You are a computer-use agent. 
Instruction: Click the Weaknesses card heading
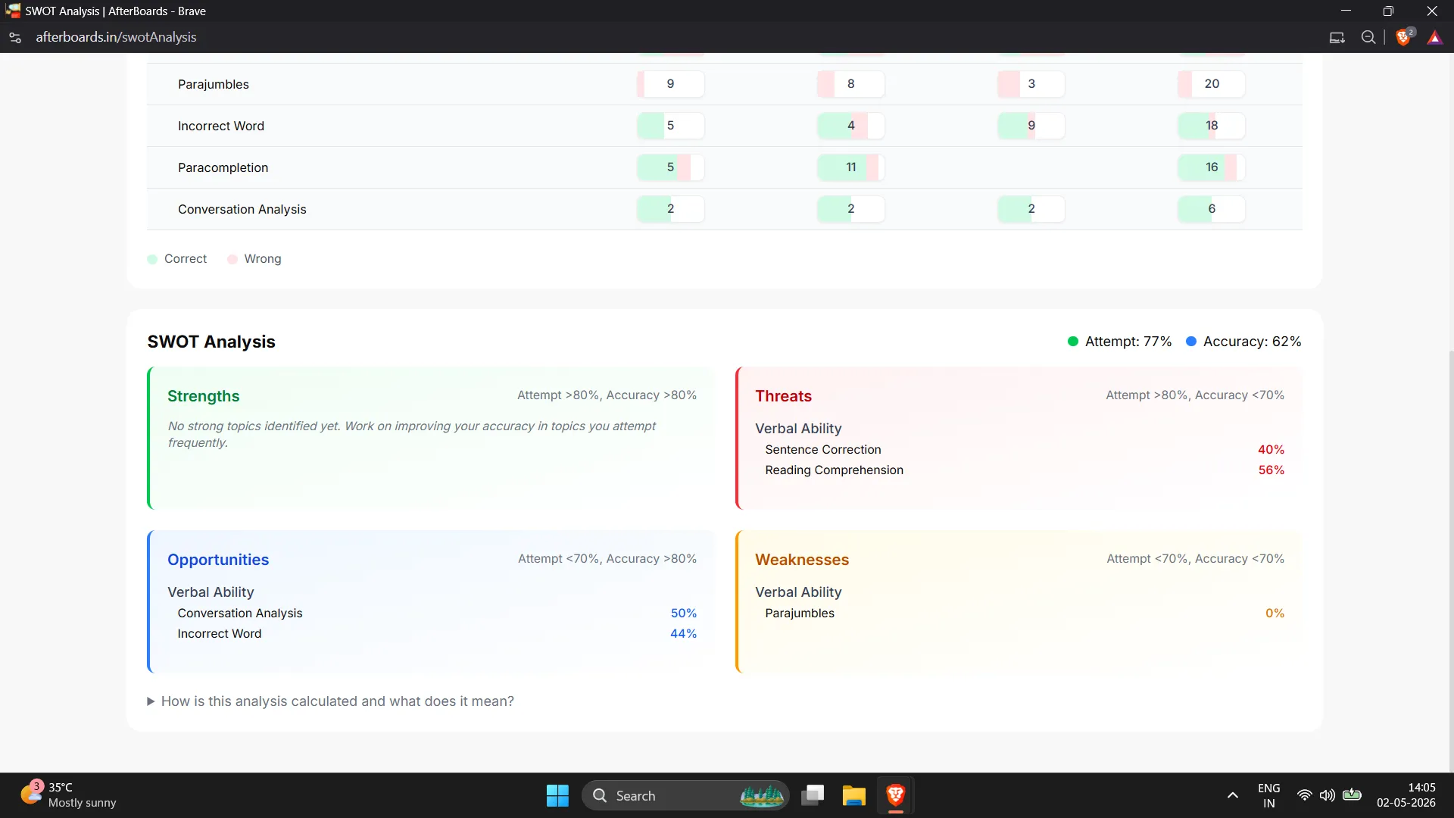802,560
